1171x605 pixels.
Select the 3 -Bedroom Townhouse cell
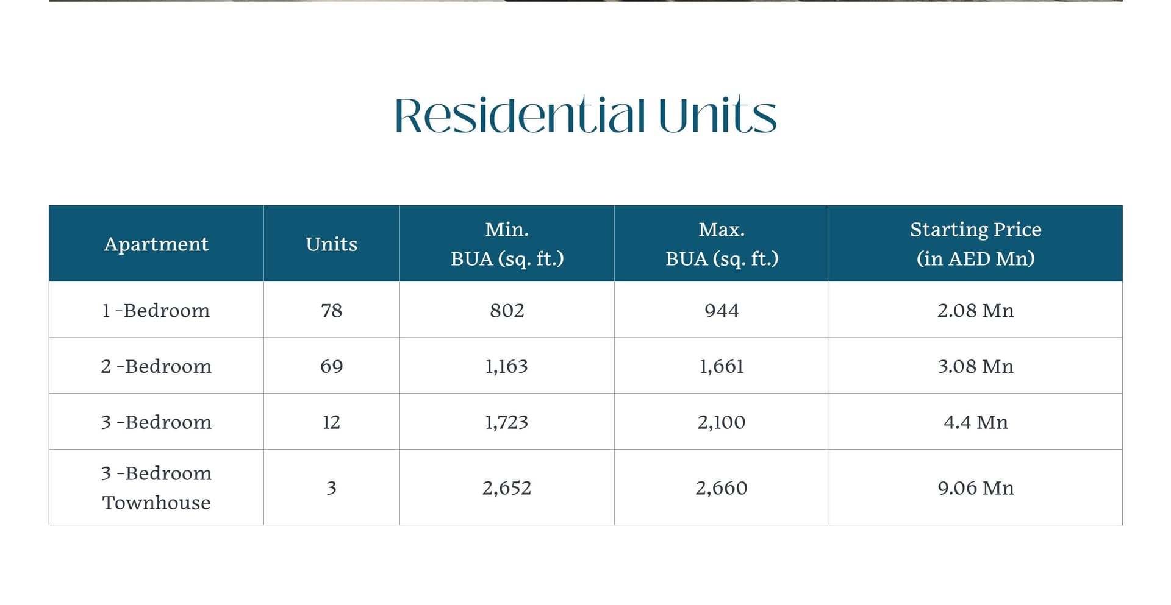point(156,487)
